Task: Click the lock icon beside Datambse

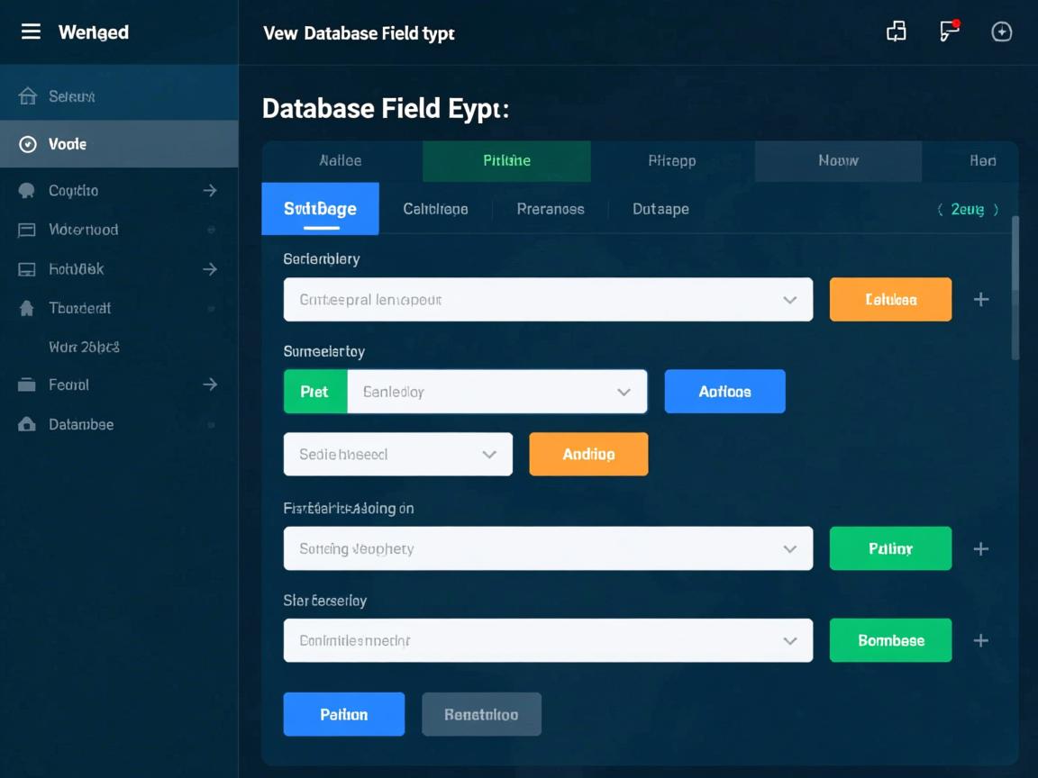Action: click(27, 424)
